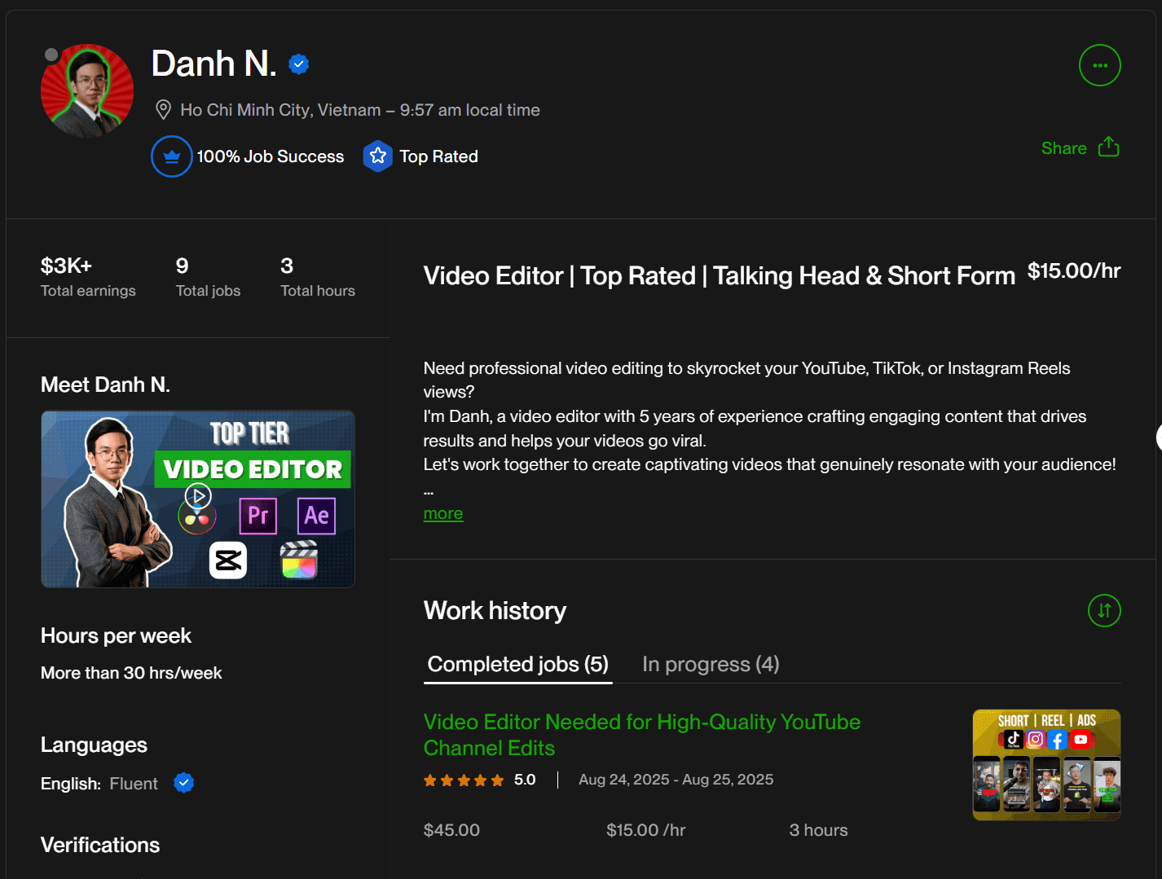Play the Top Tier Video Editor intro video
1162x879 pixels.
pyautogui.click(x=198, y=495)
